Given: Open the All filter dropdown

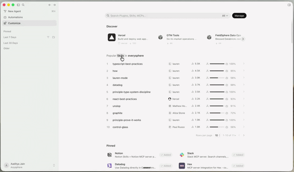Looking at the screenshot, I should point(225,15).
